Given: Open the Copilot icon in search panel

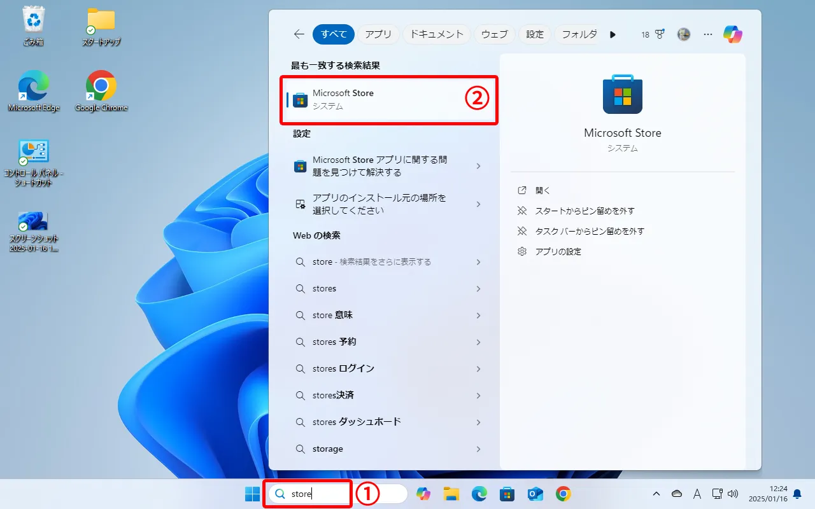Looking at the screenshot, I should tap(733, 34).
